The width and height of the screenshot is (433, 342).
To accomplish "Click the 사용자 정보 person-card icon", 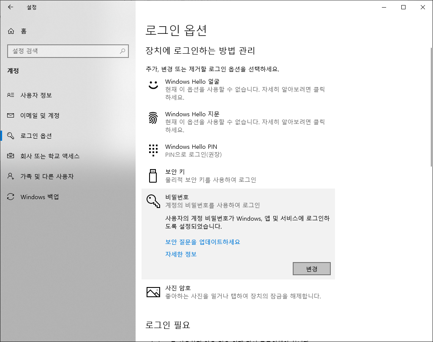I will coord(11,95).
